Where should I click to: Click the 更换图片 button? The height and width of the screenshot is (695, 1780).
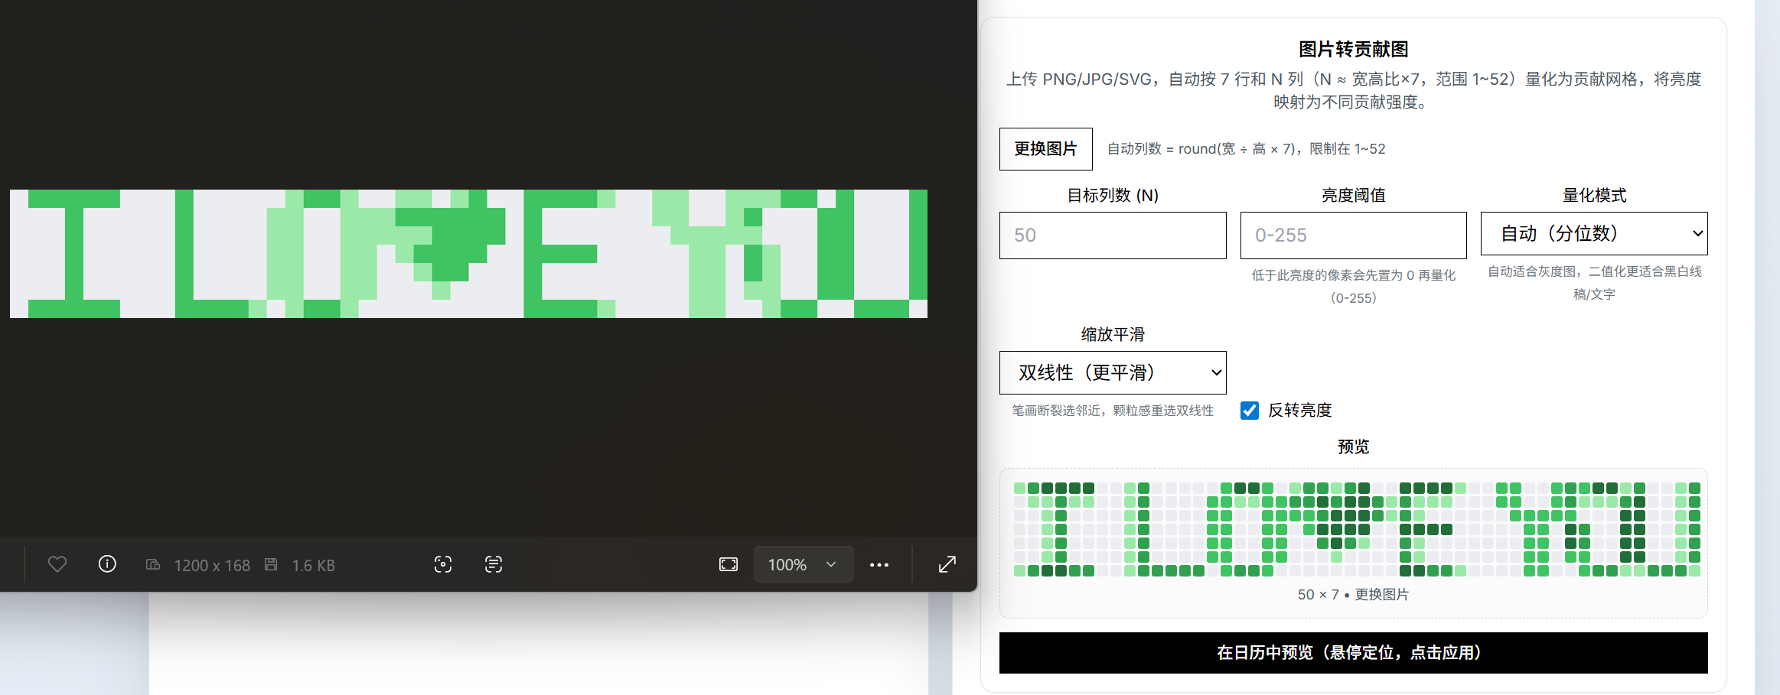point(1046,149)
